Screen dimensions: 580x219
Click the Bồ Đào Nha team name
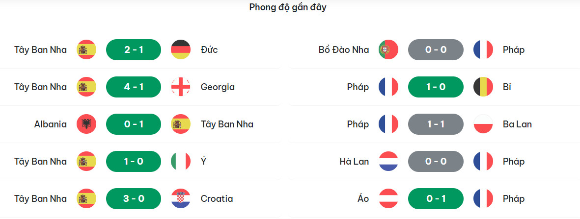343,49
